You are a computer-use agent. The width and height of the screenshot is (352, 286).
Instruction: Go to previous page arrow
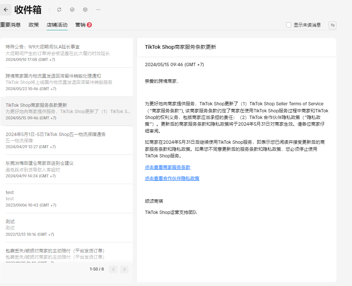tap(113, 269)
